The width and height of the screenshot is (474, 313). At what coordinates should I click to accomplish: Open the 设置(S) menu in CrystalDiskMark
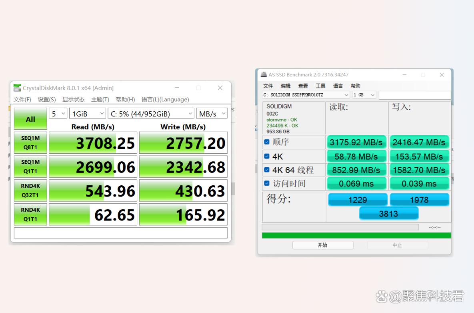coord(46,99)
